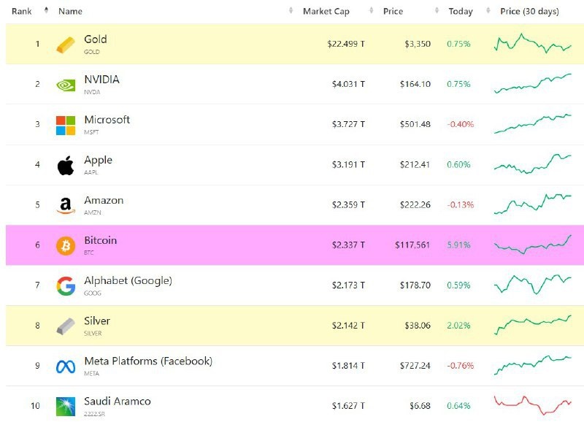
Task: Click the Silver bar icon
Action: coord(66,326)
